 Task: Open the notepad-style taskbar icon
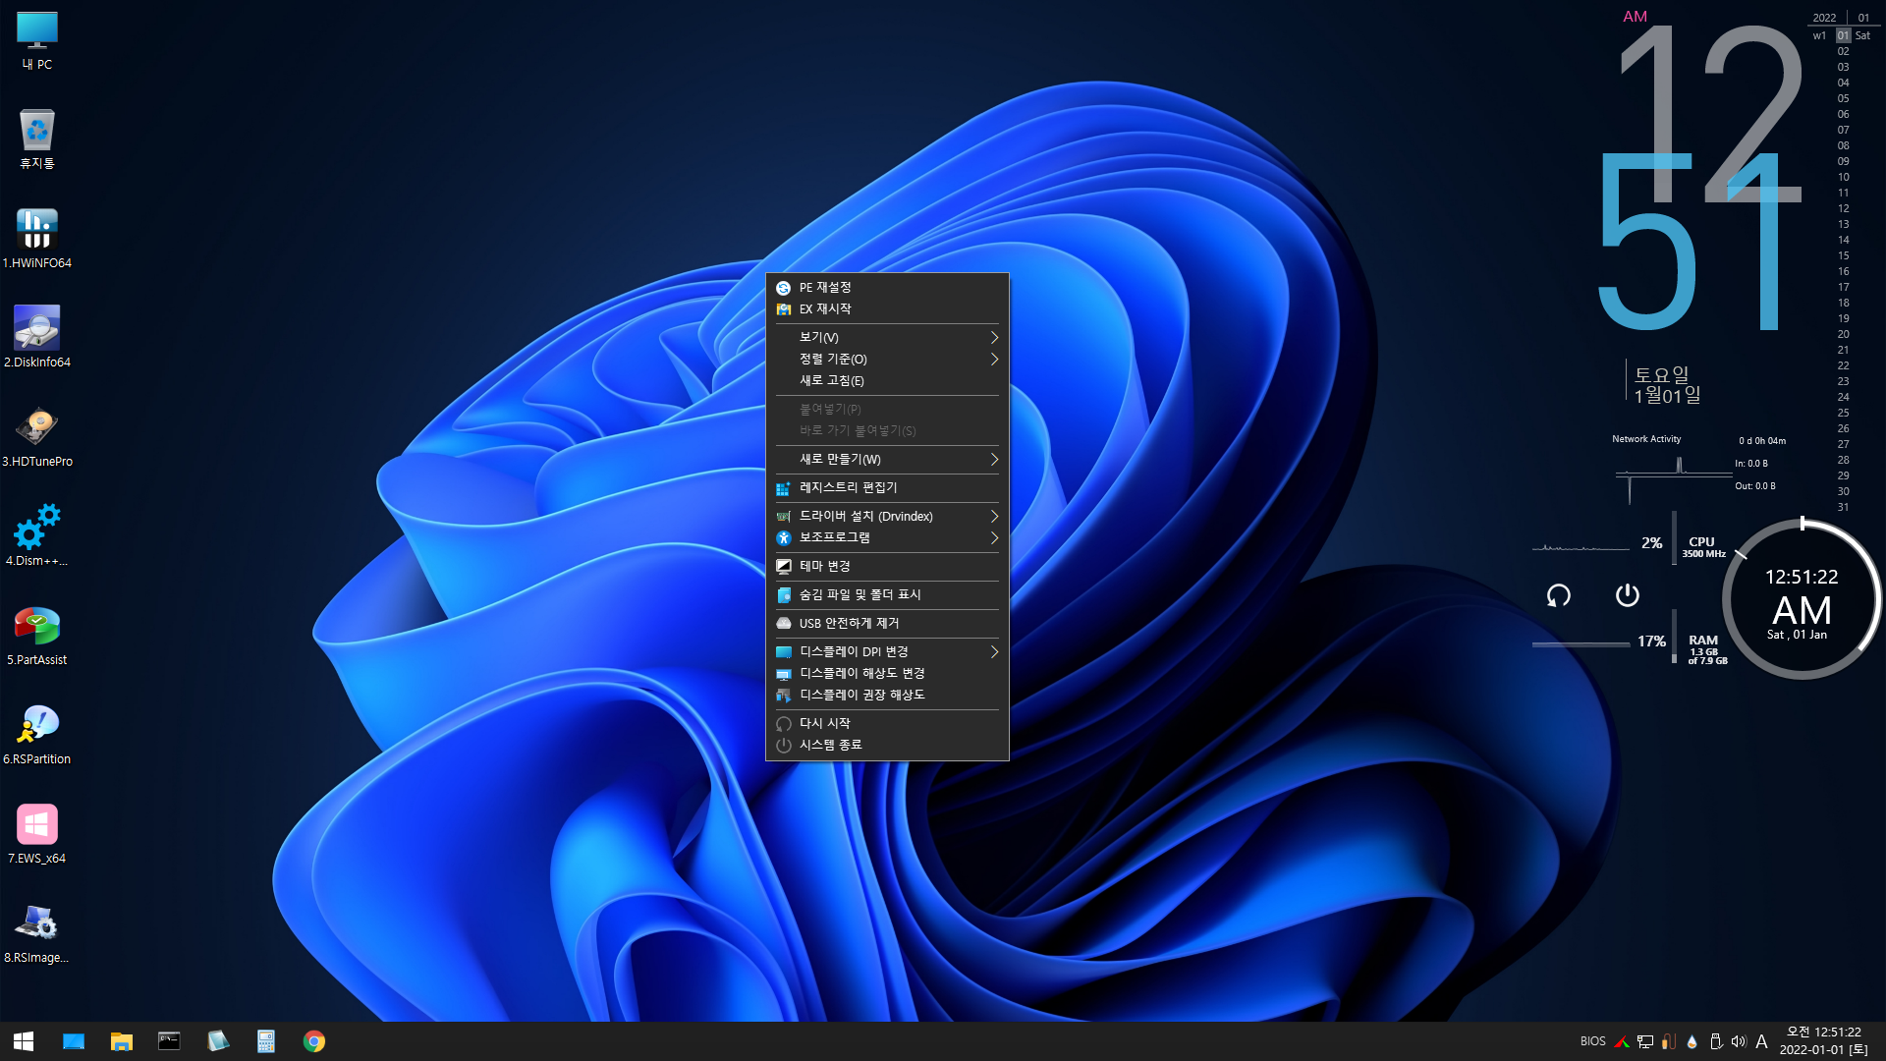coord(218,1041)
